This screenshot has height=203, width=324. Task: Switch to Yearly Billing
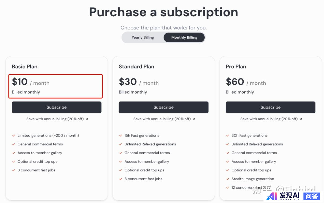pyautogui.click(x=143, y=37)
